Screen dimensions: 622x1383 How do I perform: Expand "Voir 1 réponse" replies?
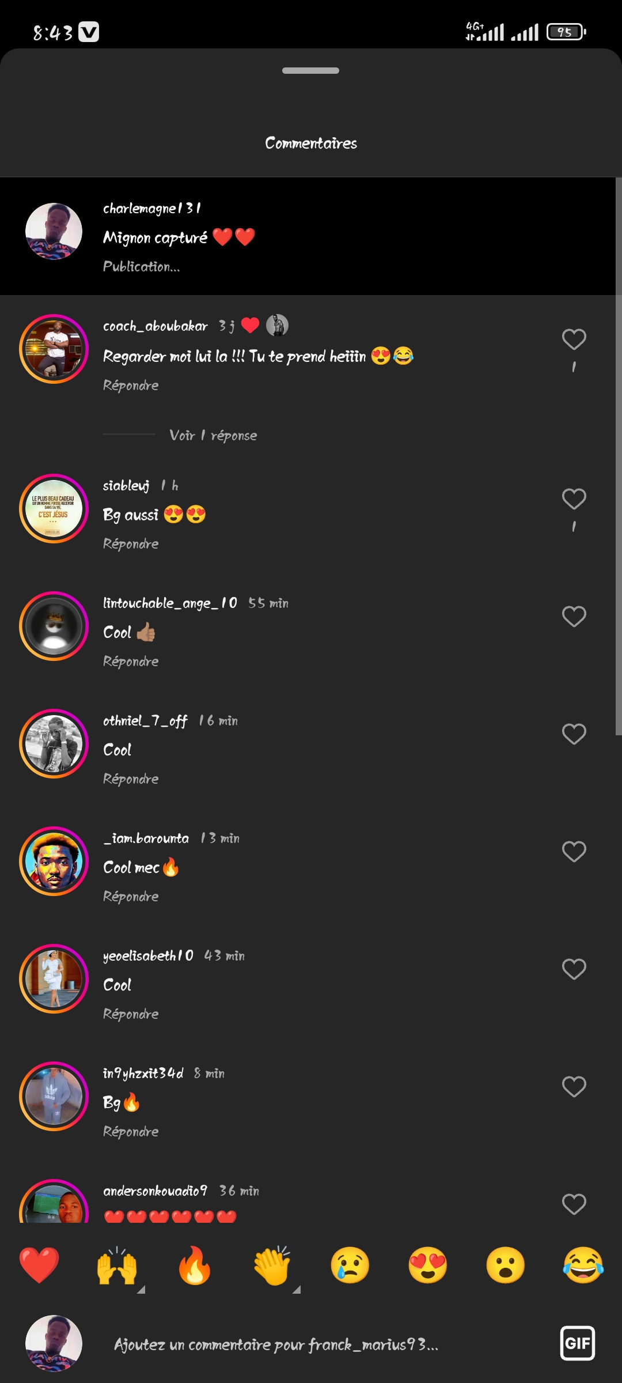(x=213, y=436)
